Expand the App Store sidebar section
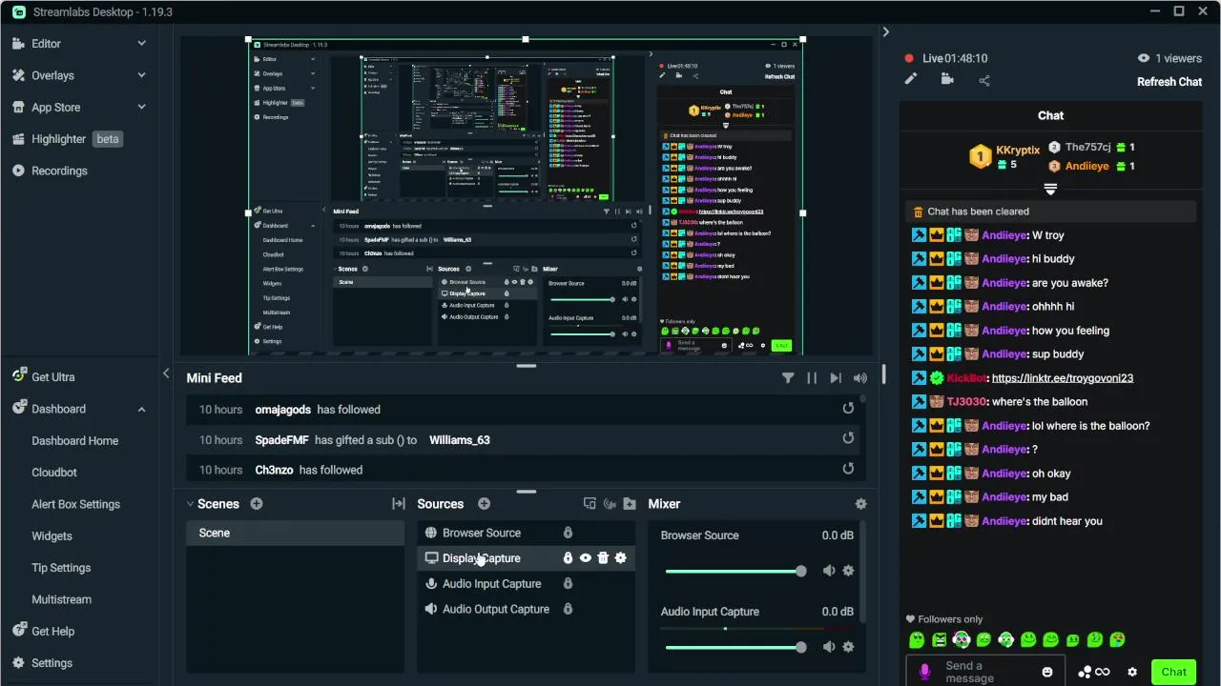The width and height of the screenshot is (1221, 686). pyautogui.click(x=141, y=107)
